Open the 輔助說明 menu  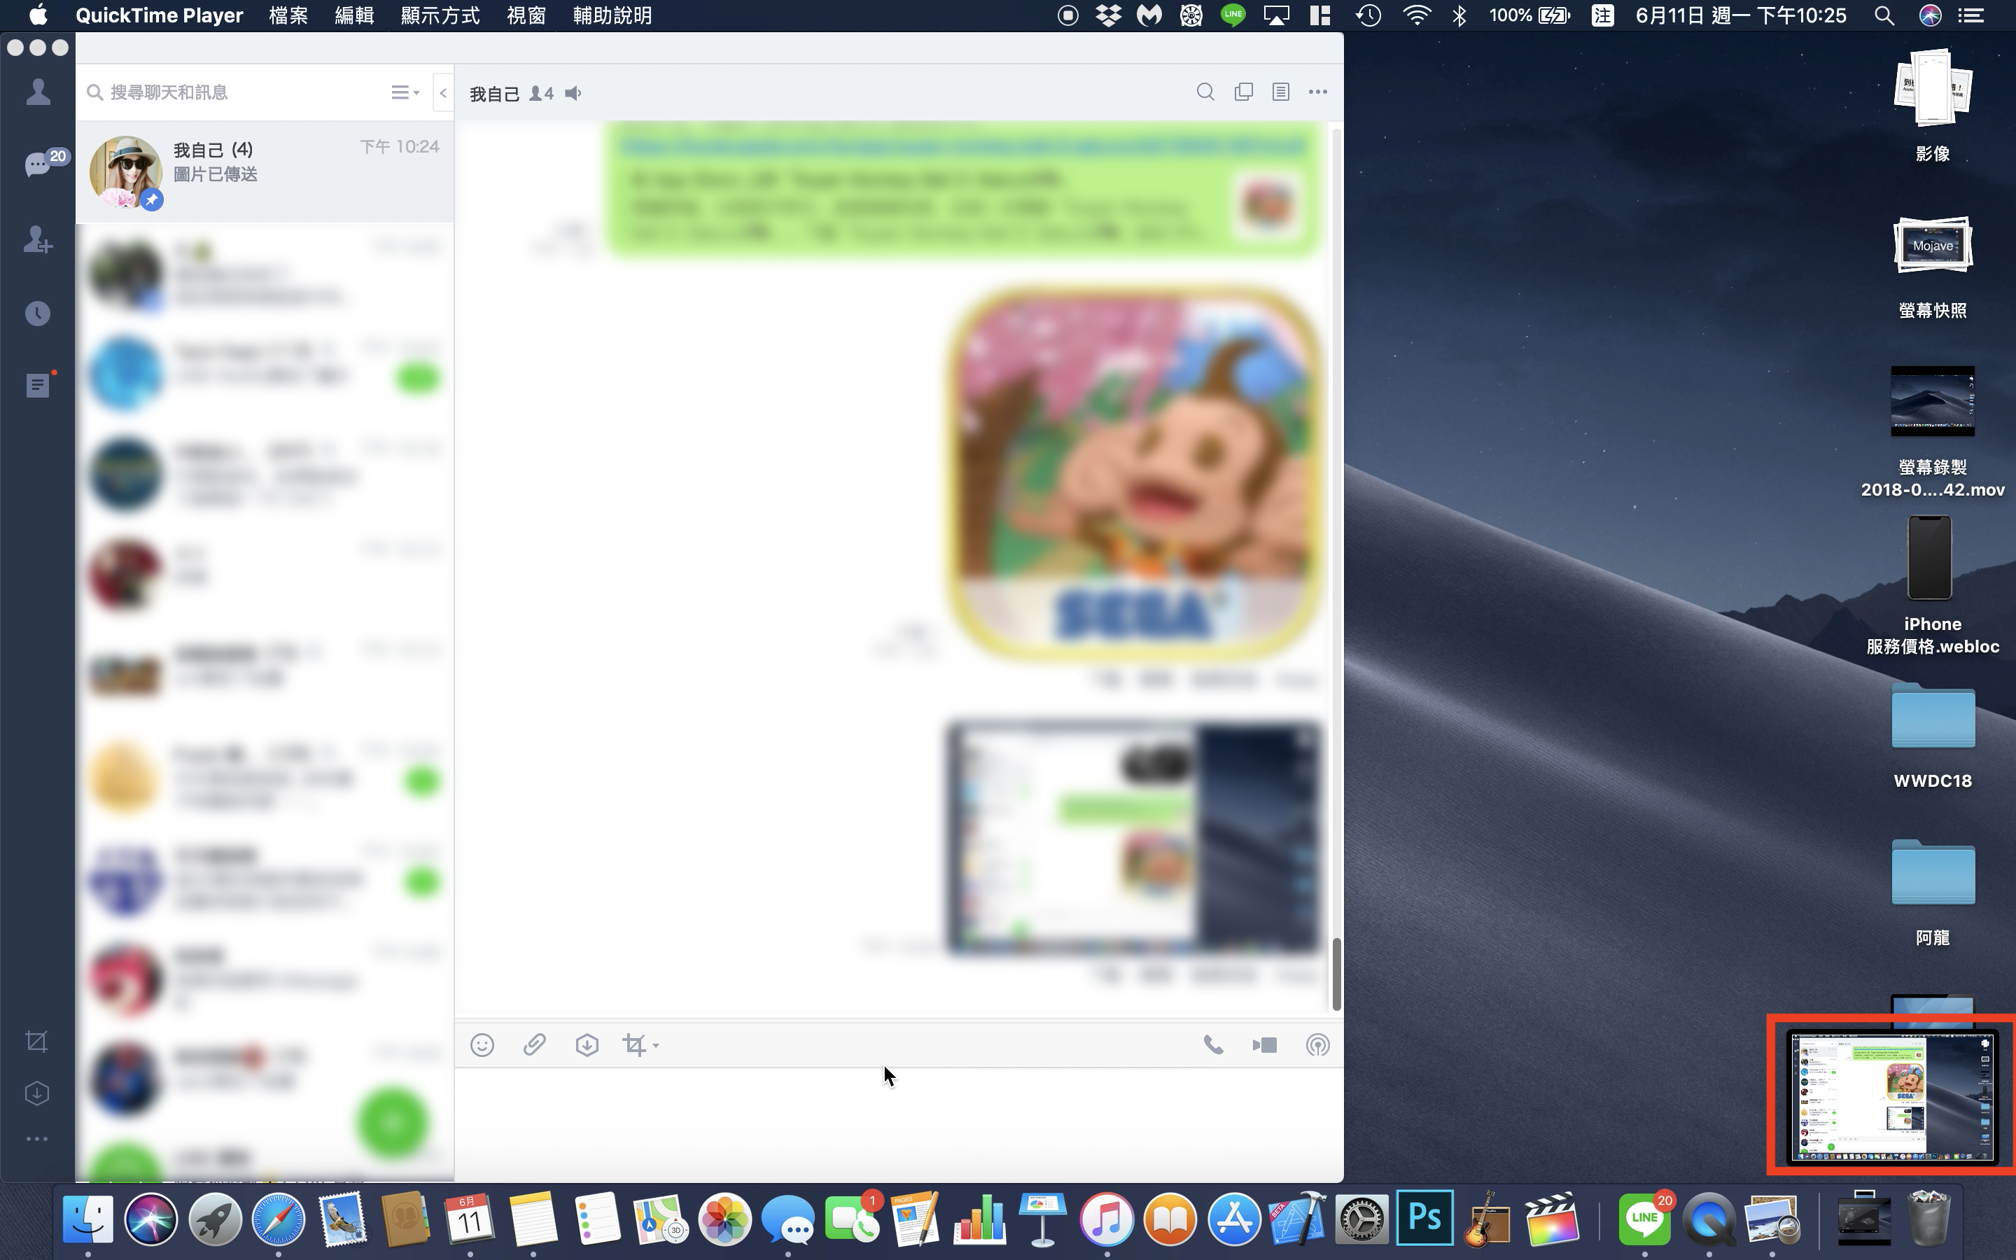pos(612,15)
